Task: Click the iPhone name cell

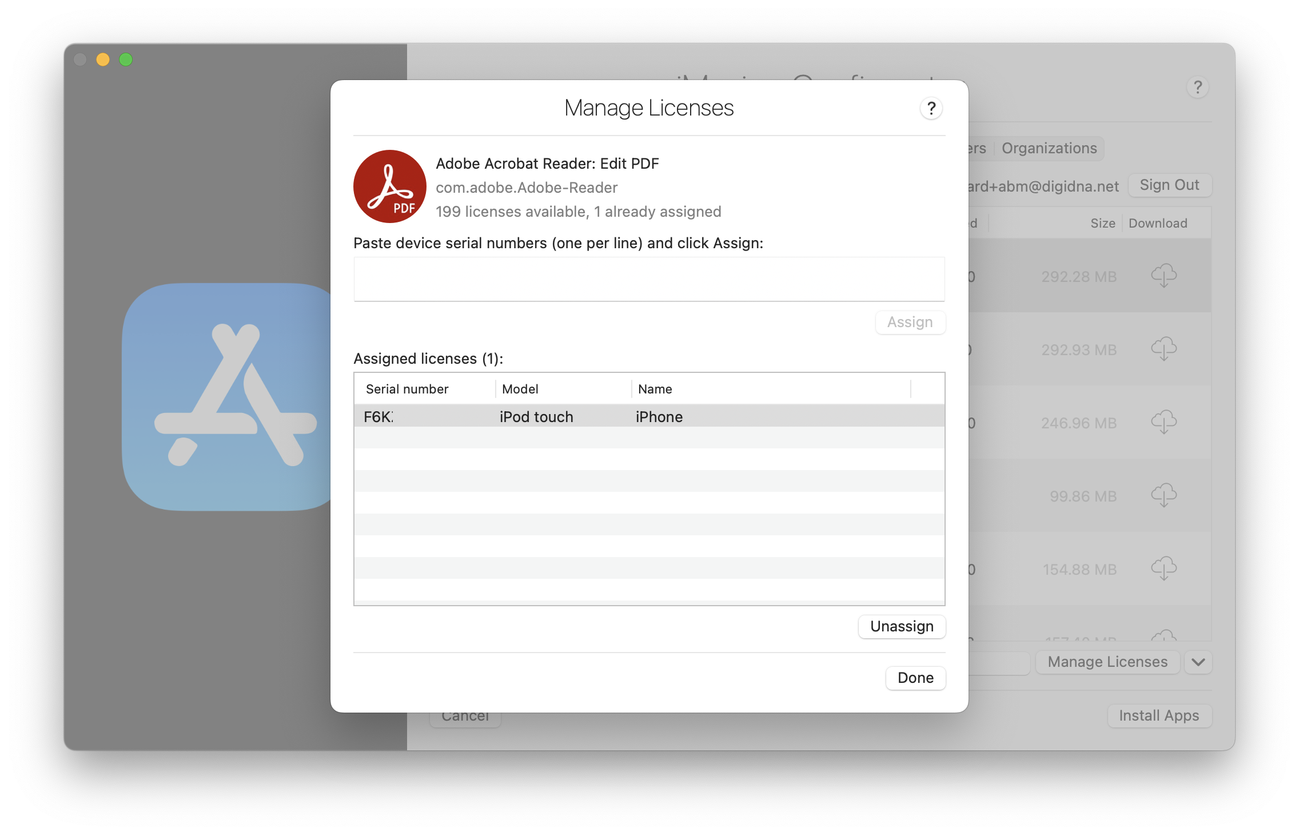Action: (x=659, y=417)
